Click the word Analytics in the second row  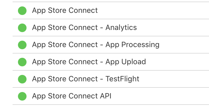(x=121, y=28)
